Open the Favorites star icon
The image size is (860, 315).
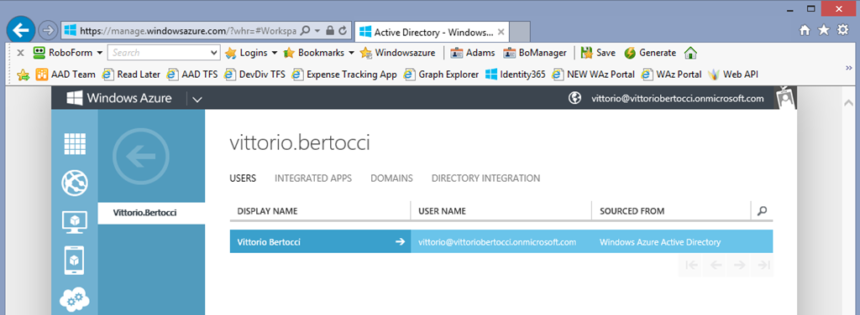tap(824, 31)
